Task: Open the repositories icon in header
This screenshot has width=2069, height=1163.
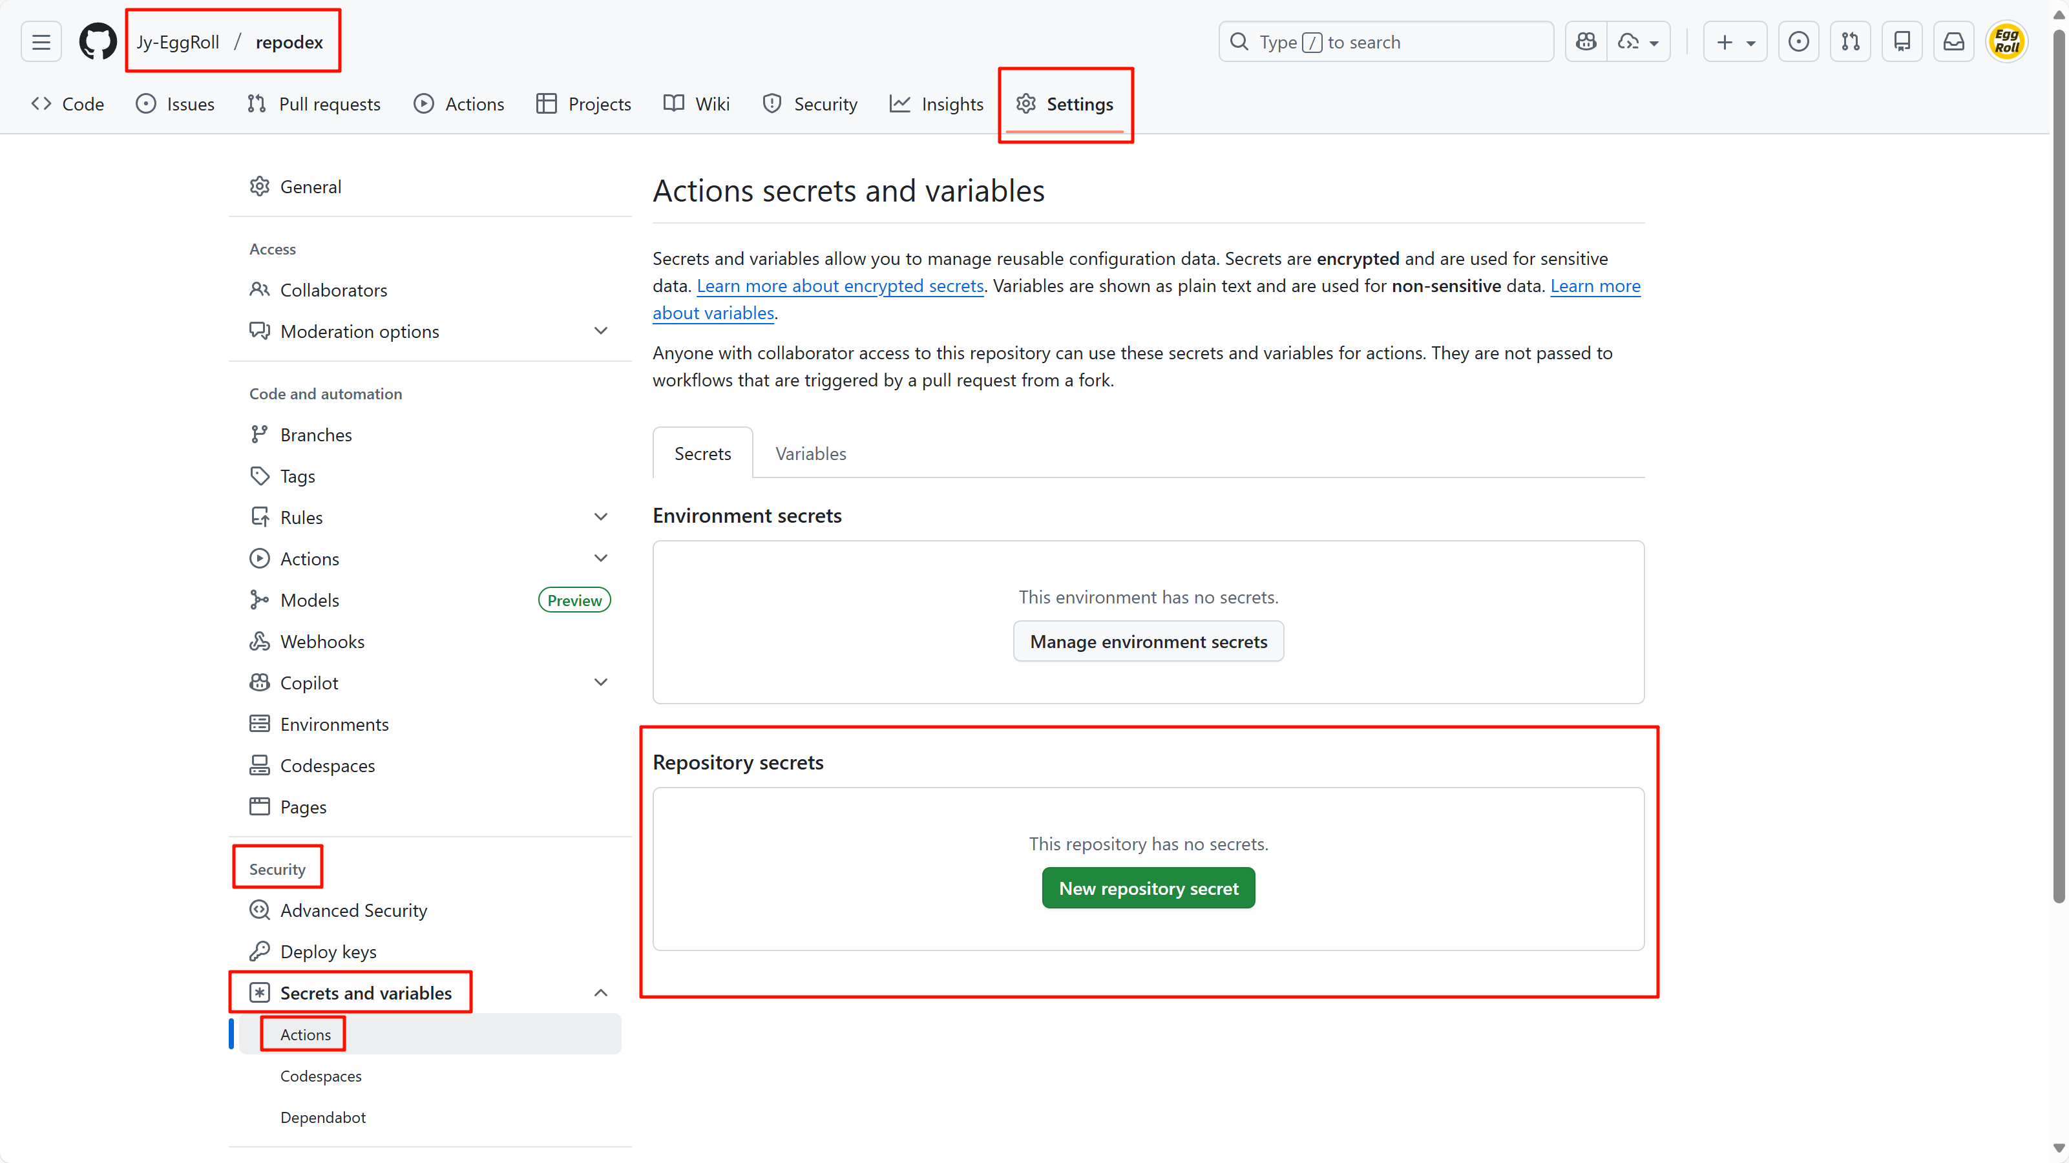Action: [x=1902, y=42]
